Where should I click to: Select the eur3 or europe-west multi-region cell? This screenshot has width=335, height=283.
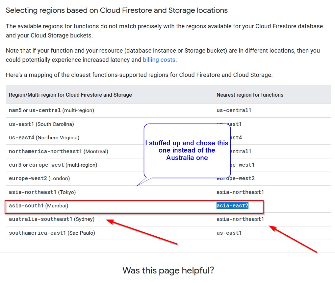[x=53, y=165]
